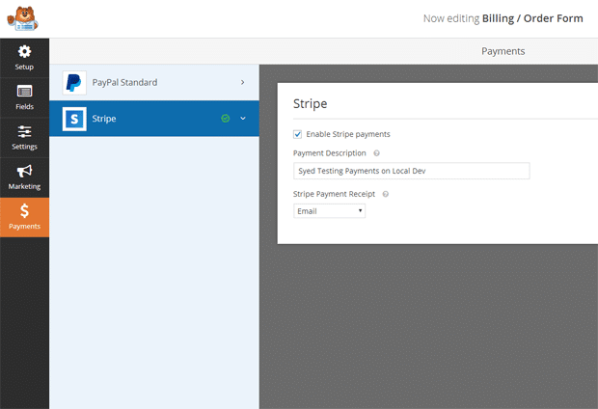Select the Stripe payment option label
This screenshot has width=598, height=409.
(x=104, y=119)
